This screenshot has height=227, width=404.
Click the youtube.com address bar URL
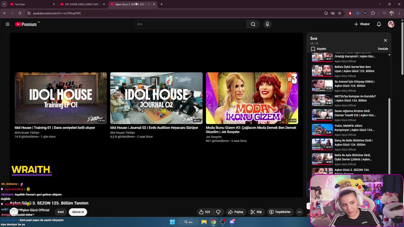point(57,13)
